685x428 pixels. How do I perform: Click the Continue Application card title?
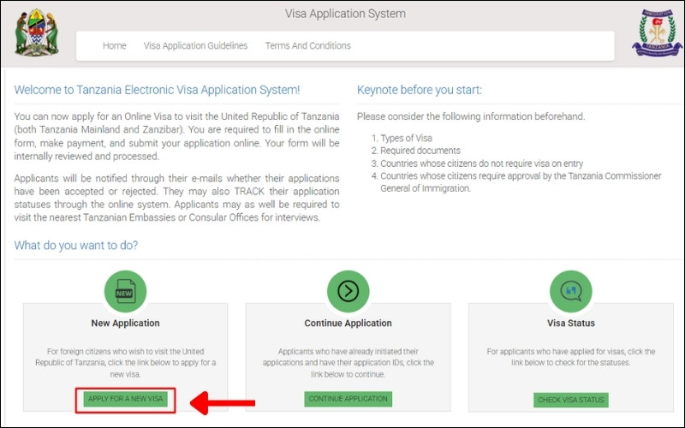tap(348, 324)
